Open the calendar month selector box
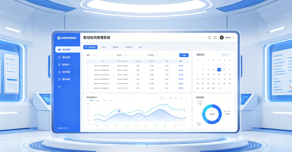 [x=224, y=55]
